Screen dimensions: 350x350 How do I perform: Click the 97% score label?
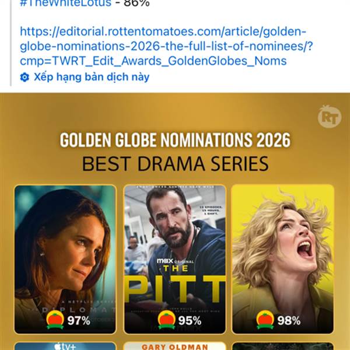point(78,320)
